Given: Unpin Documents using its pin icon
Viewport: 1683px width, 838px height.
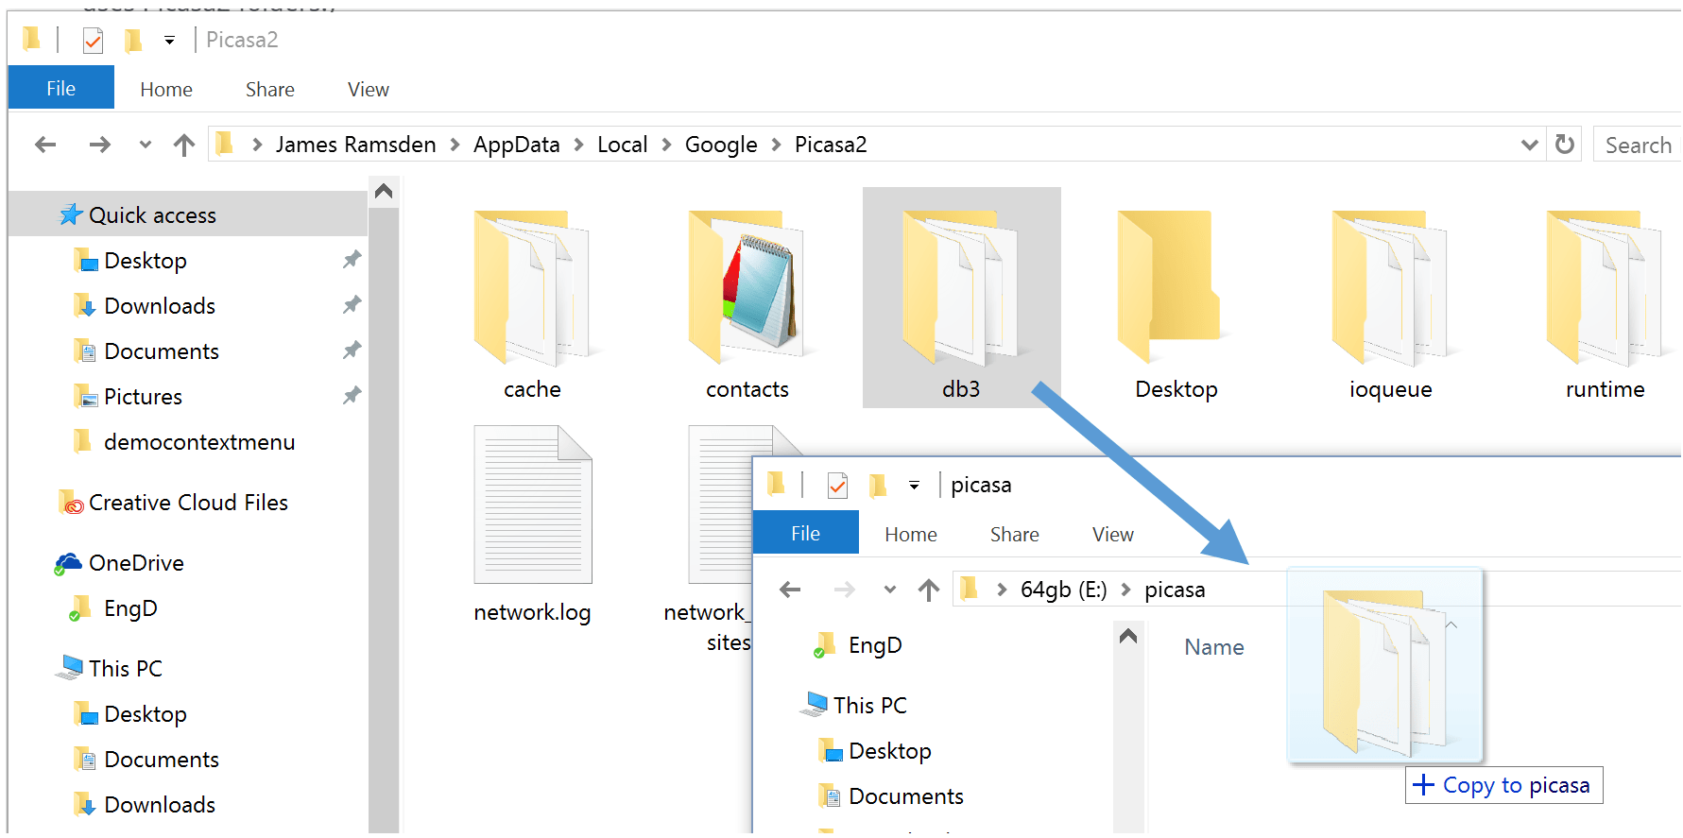Looking at the screenshot, I should pos(352,350).
